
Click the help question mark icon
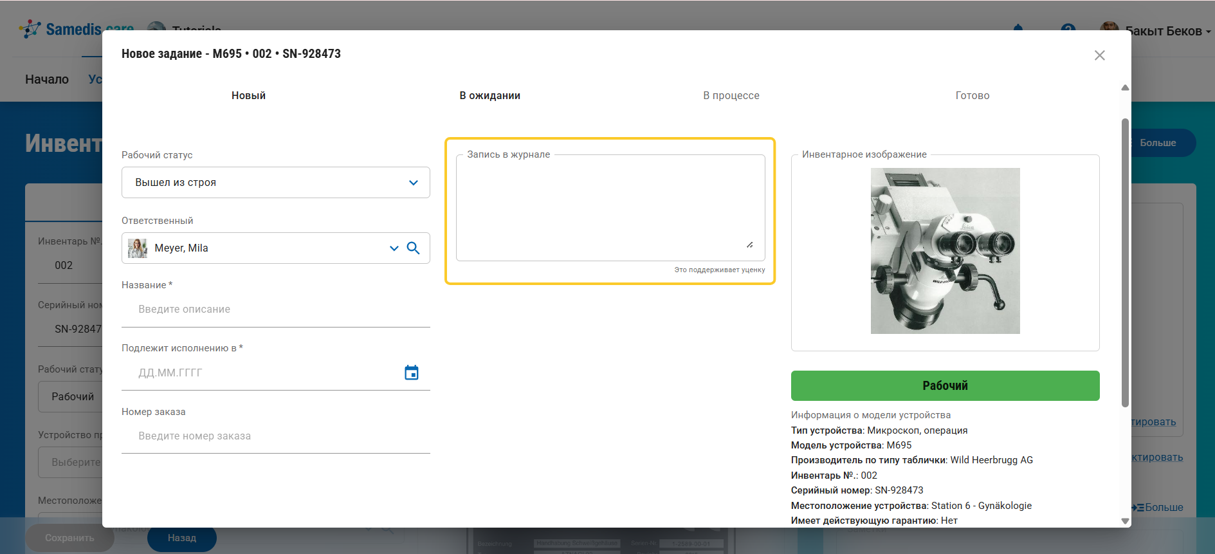1068,28
